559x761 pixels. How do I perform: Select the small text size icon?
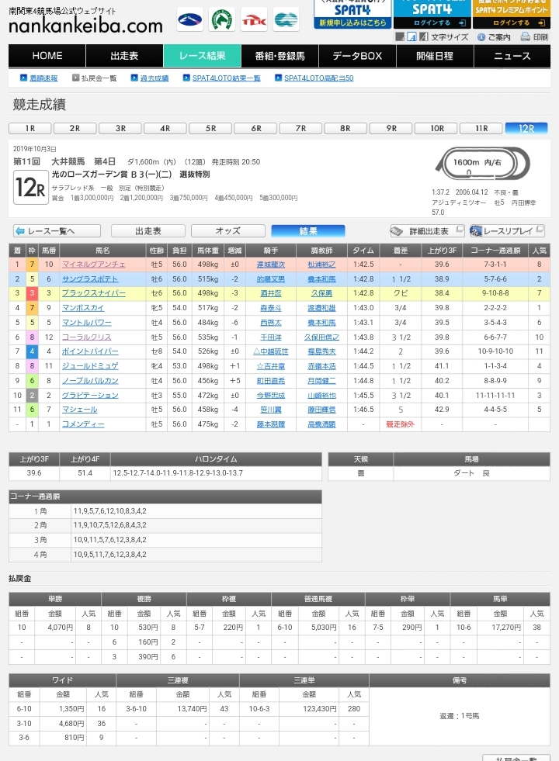400,37
